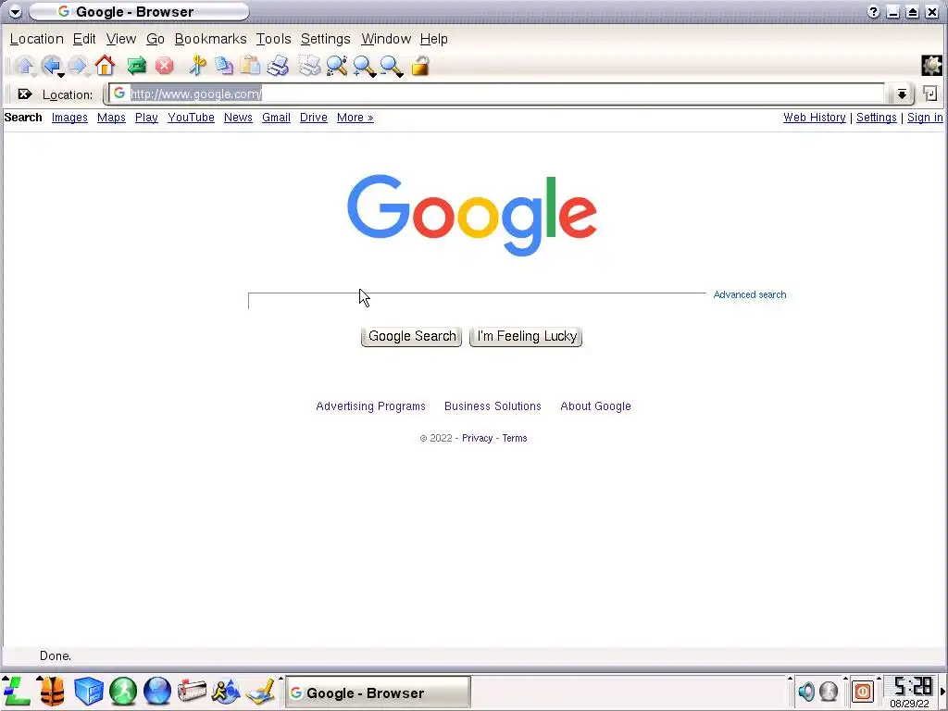Decrease font size with magnifier minus

pyautogui.click(x=391, y=66)
